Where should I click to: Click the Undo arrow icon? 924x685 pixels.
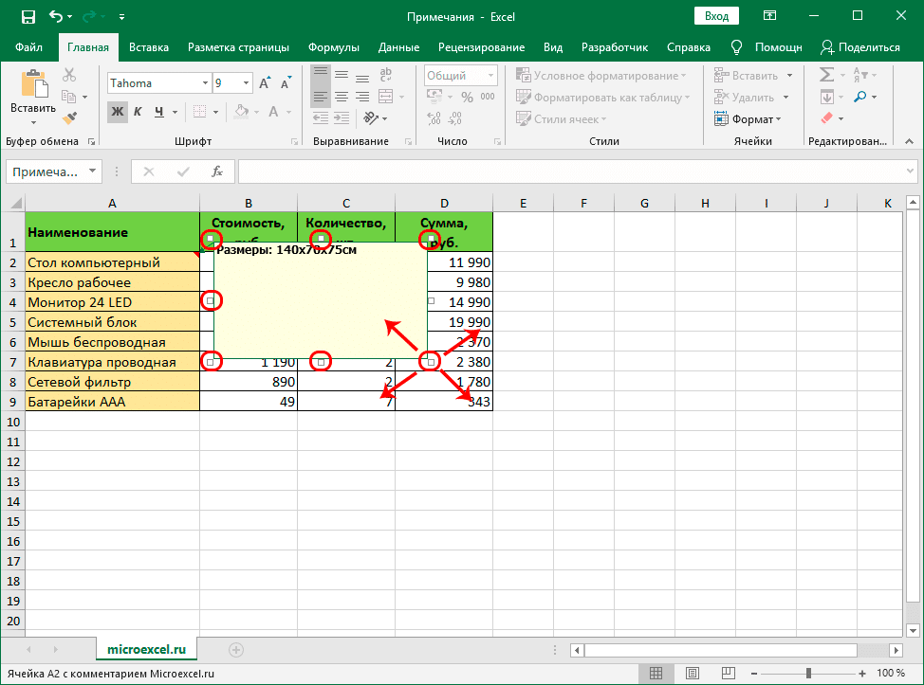pos(56,16)
